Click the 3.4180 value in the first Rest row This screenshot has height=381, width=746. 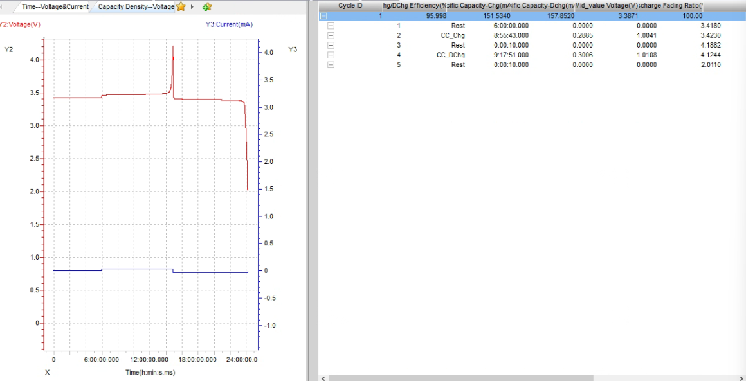711,26
